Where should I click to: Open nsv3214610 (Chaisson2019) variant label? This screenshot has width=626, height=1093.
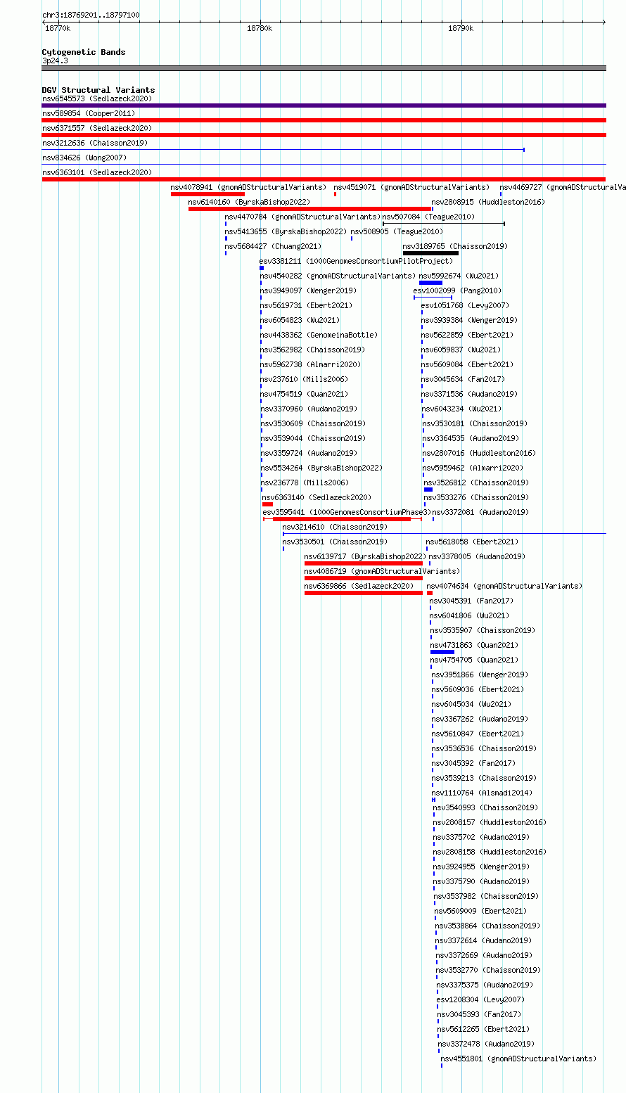click(x=335, y=527)
